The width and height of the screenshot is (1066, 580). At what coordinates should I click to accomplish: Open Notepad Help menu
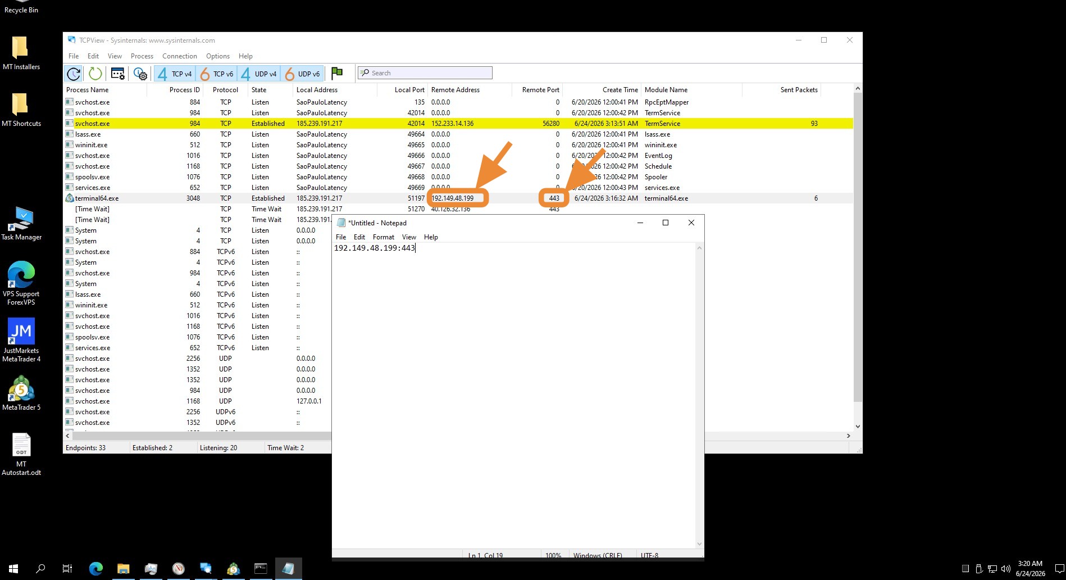pyautogui.click(x=431, y=237)
